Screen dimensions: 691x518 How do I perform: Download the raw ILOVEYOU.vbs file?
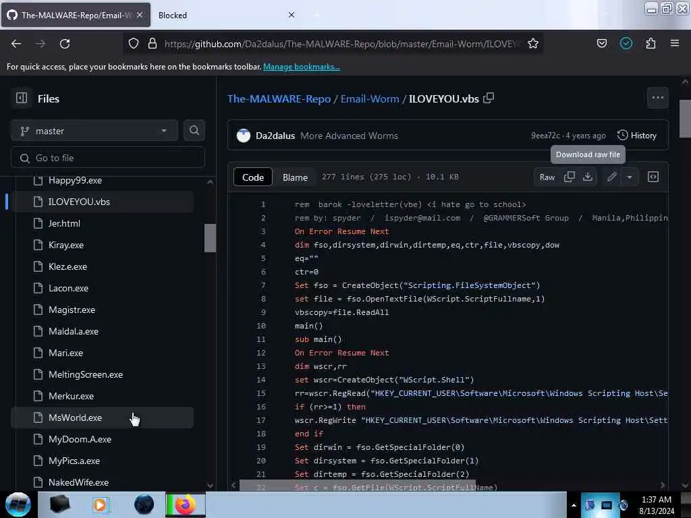coord(588,177)
